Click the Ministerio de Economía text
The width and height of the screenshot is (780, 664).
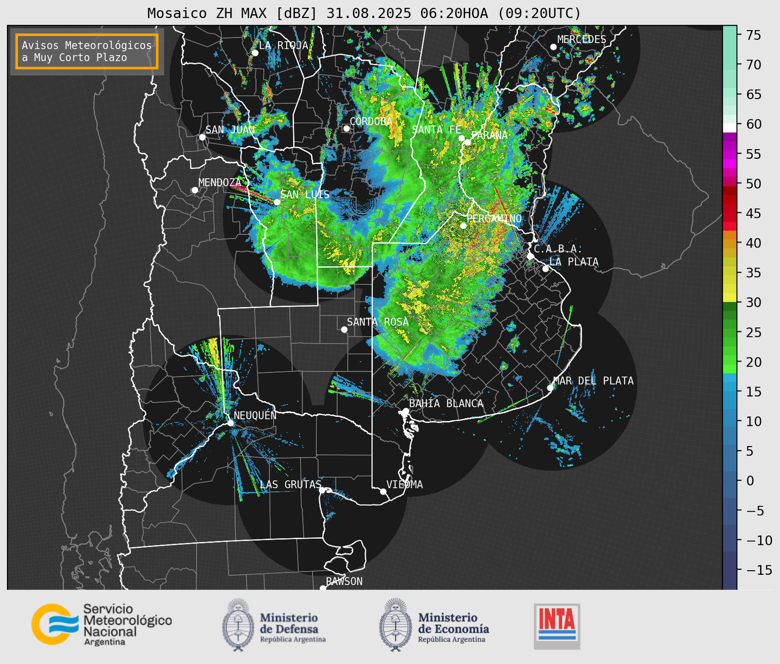(x=454, y=628)
